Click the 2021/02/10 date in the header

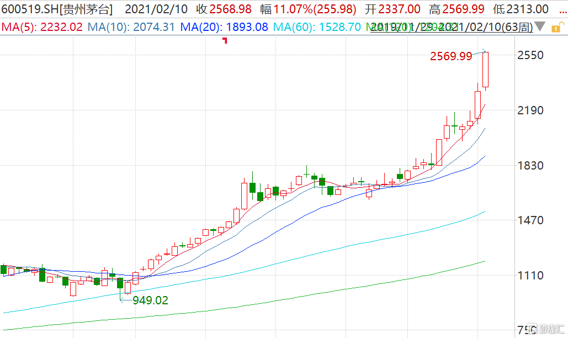(x=156, y=9)
